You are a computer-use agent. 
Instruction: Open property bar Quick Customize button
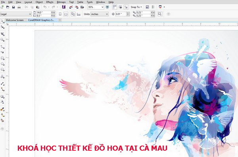click(x=168, y=14)
